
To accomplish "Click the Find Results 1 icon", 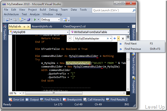I will pyautogui.click(x=42, y=100).
